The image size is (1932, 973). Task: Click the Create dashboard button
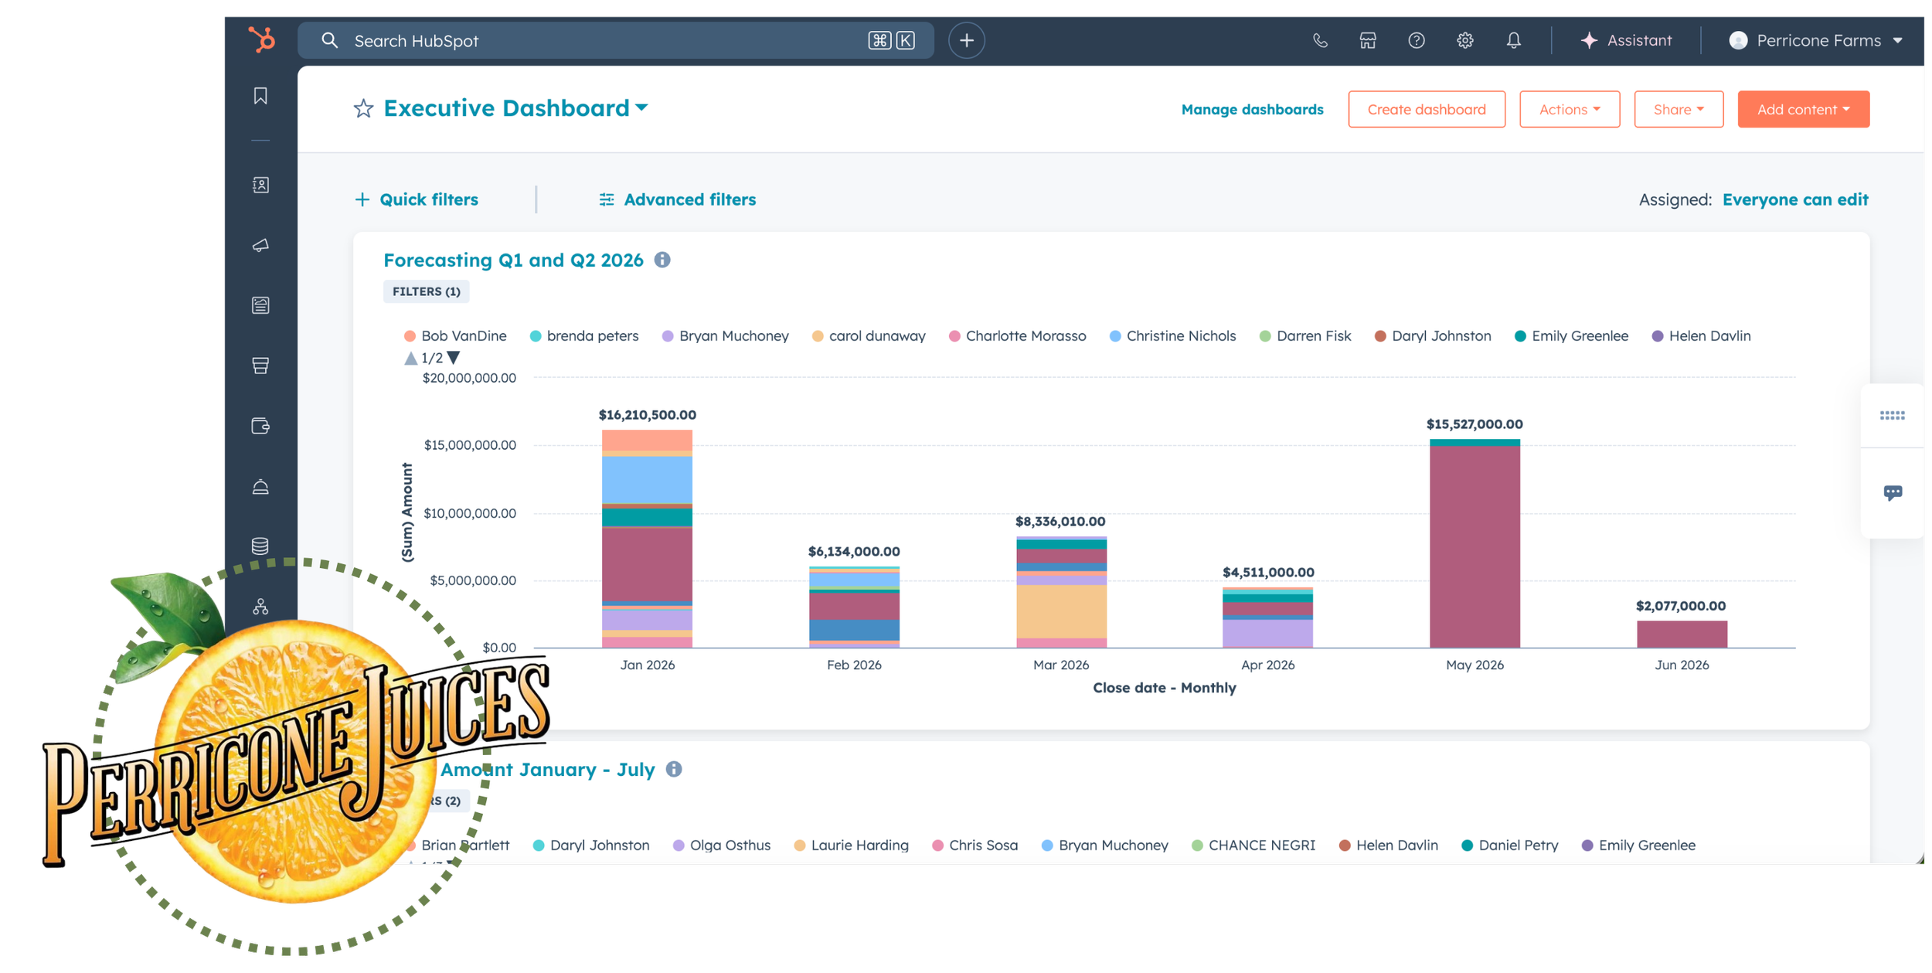pyautogui.click(x=1426, y=110)
